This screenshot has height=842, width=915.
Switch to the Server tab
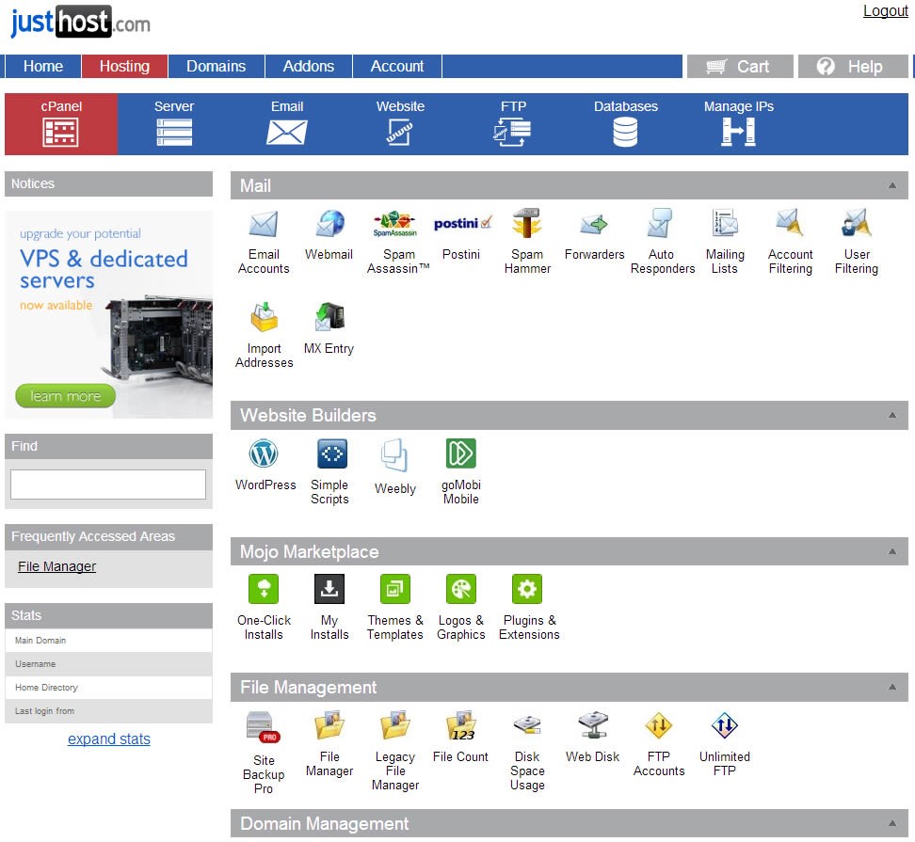pos(174,123)
